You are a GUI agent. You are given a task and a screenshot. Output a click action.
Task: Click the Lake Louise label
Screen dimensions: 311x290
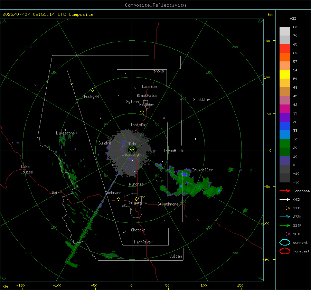tap(27, 169)
